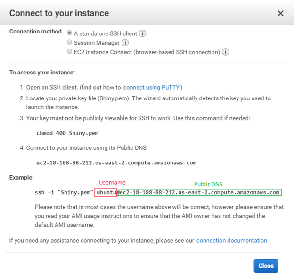Click the ubuntu username in the example

pyautogui.click(x=106, y=193)
